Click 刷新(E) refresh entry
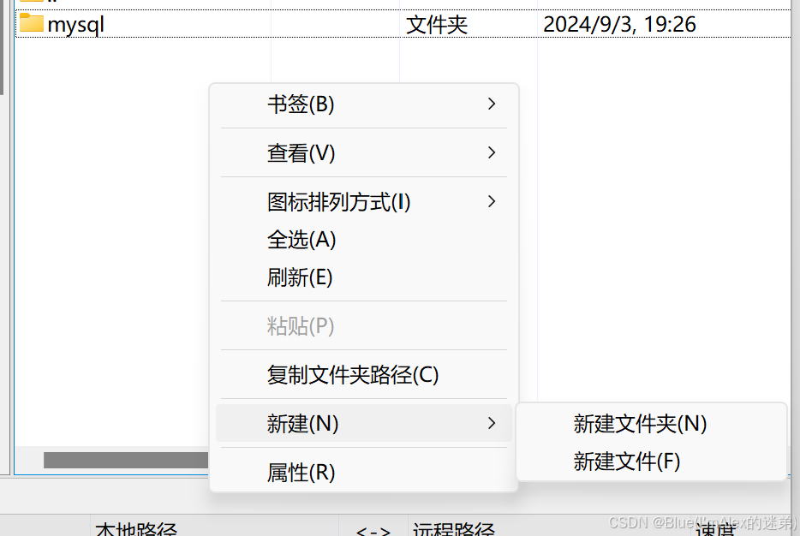 pos(364,277)
